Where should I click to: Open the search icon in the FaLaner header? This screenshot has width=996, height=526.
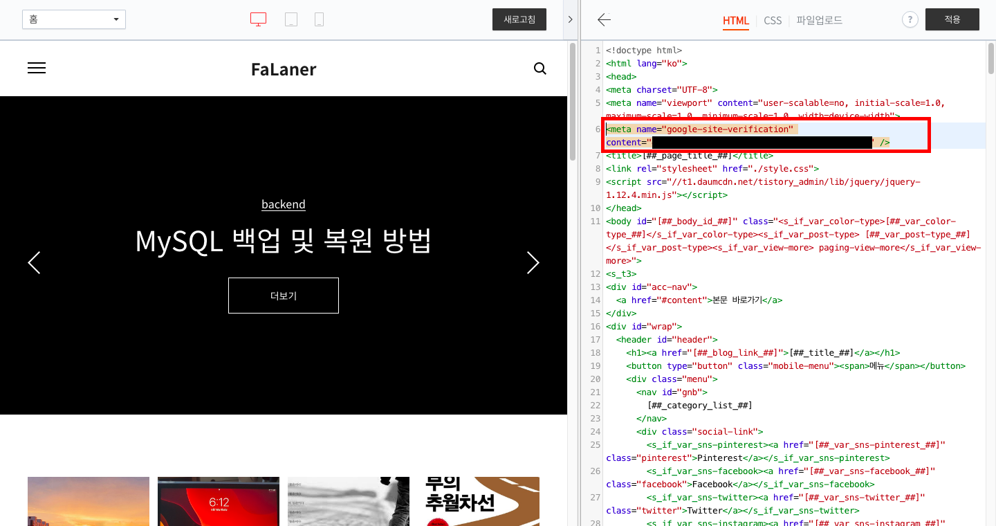click(x=539, y=69)
